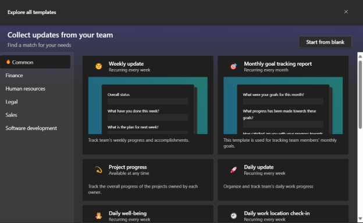This screenshot has width=363, height=223.
Task: Select the Project progress template title
Action: pyautogui.click(x=128, y=167)
